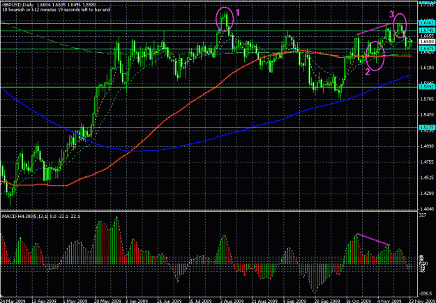This screenshot has width=436, height=303.
Task: Click the 1.6580 current price label
Action: (426, 42)
